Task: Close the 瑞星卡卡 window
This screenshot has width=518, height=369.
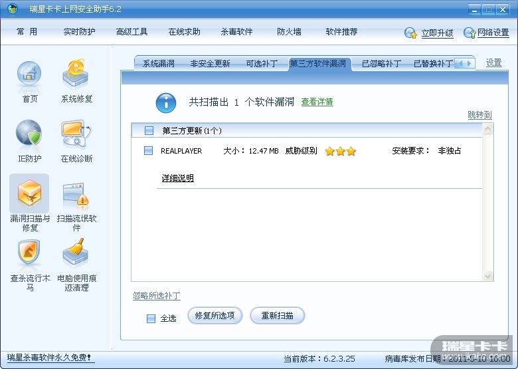Action: 503,9
